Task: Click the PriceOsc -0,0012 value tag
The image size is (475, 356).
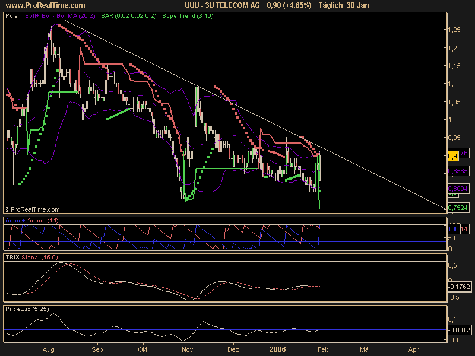Action: [x=459, y=330]
